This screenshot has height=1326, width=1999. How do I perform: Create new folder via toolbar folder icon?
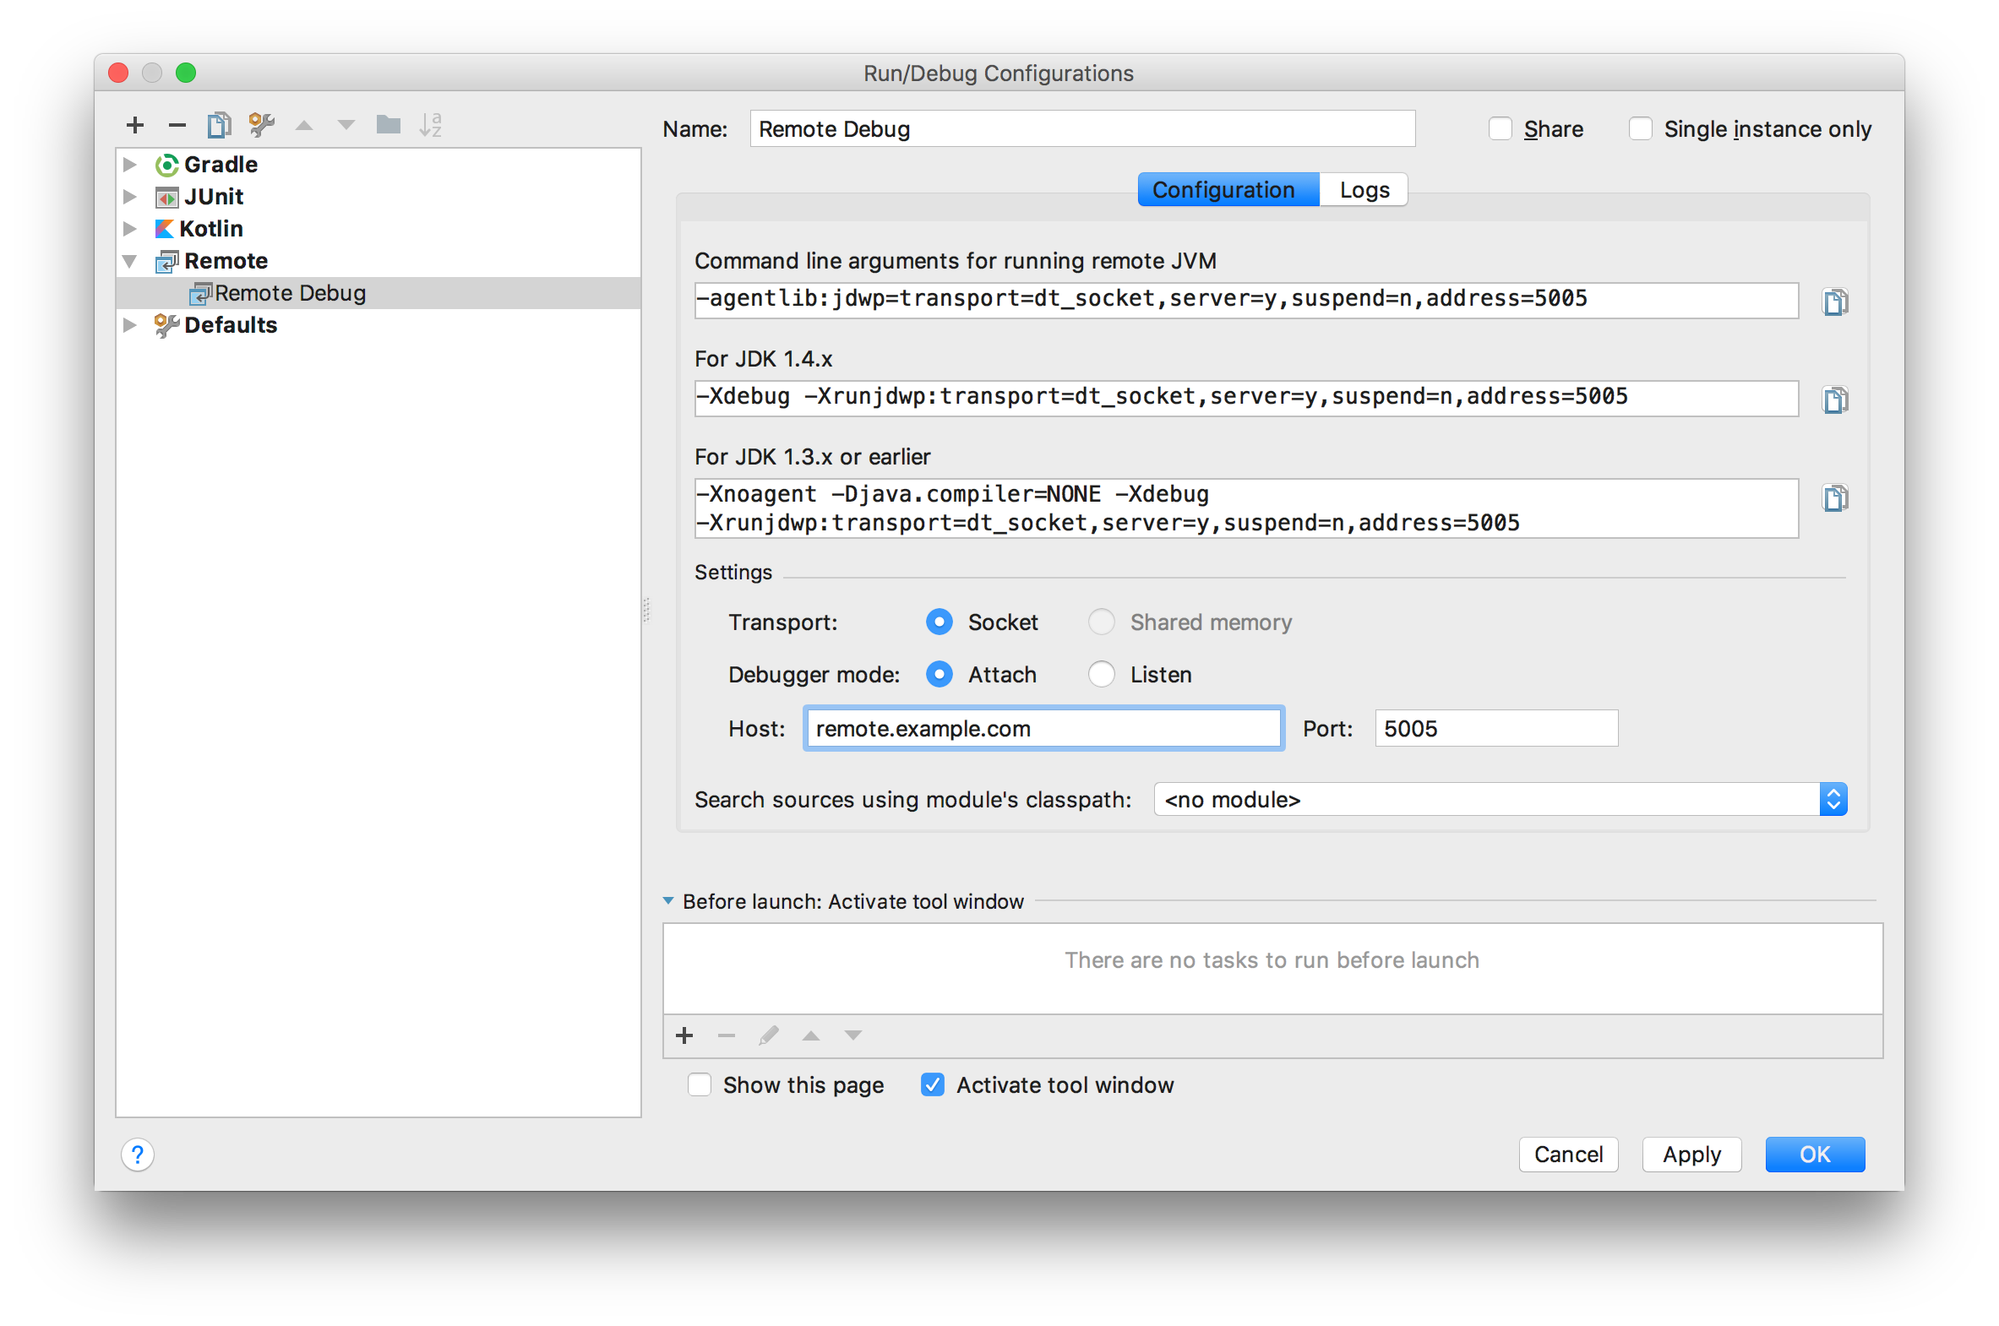click(x=389, y=126)
